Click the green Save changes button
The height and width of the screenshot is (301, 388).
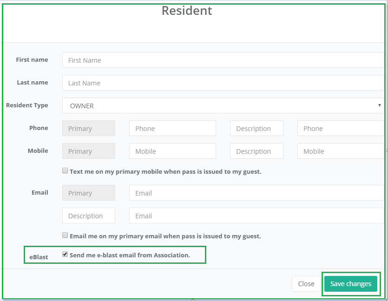351,284
